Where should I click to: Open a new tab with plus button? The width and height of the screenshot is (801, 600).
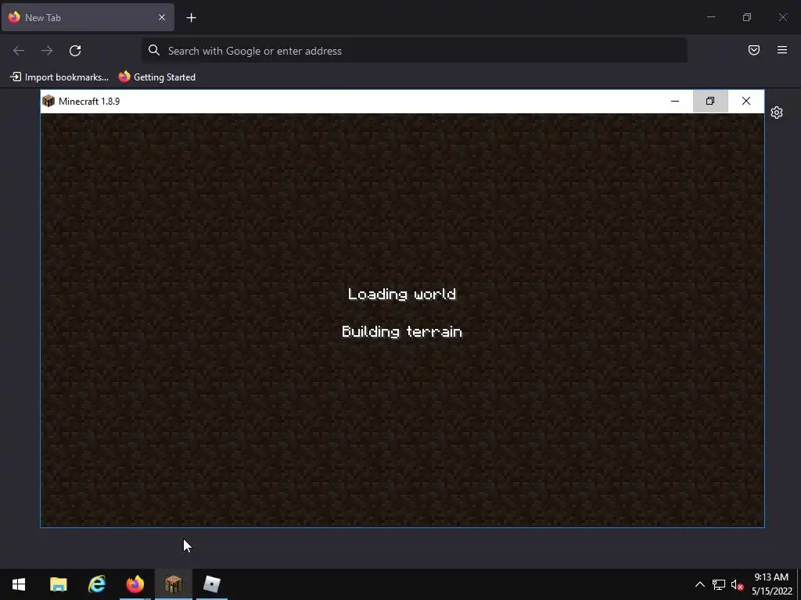pyautogui.click(x=191, y=18)
